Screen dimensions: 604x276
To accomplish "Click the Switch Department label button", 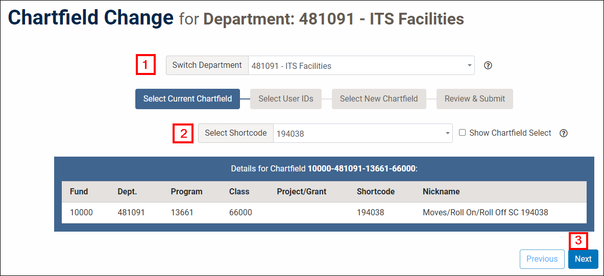I will [x=207, y=65].
